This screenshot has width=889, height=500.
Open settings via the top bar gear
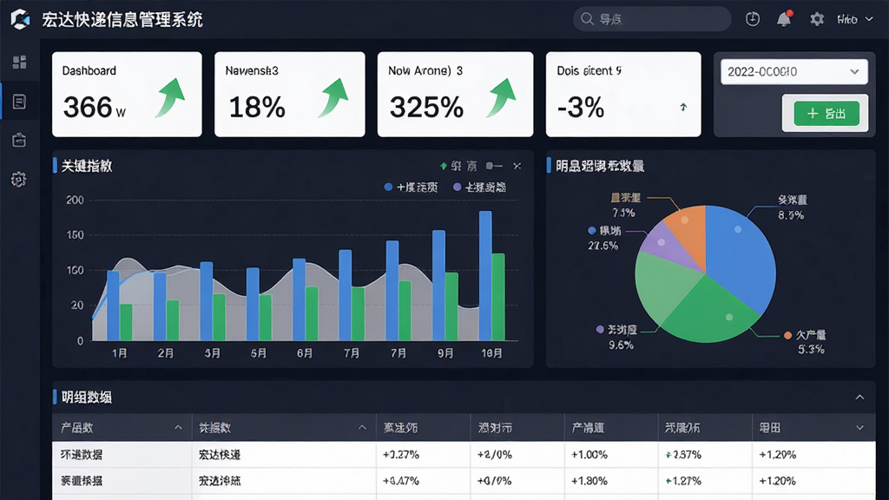click(816, 19)
